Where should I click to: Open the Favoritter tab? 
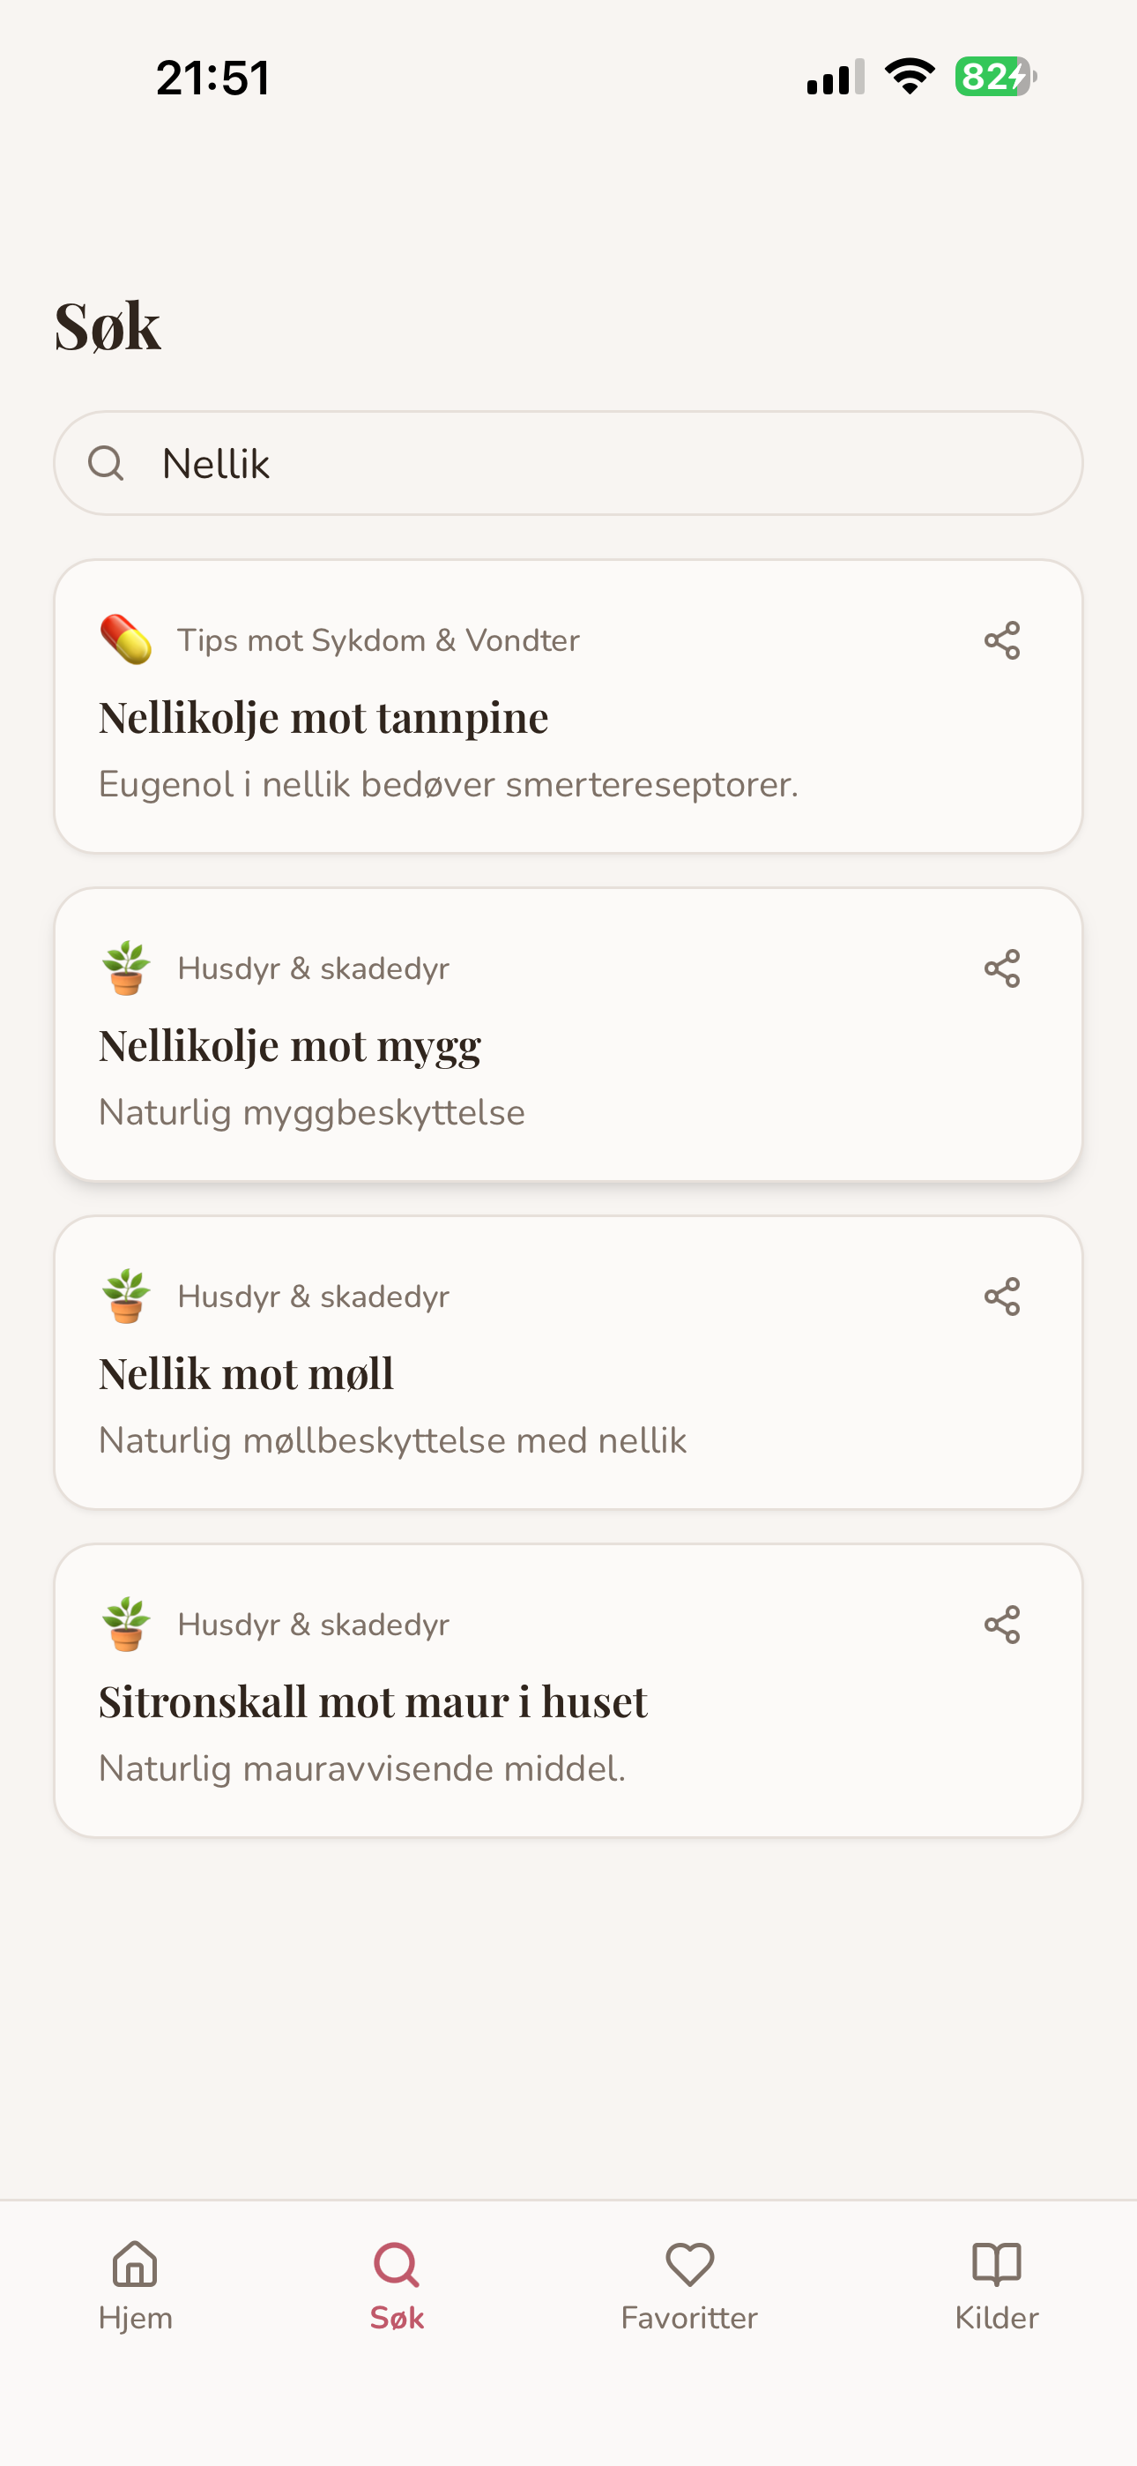pyautogui.click(x=689, y=2286)
